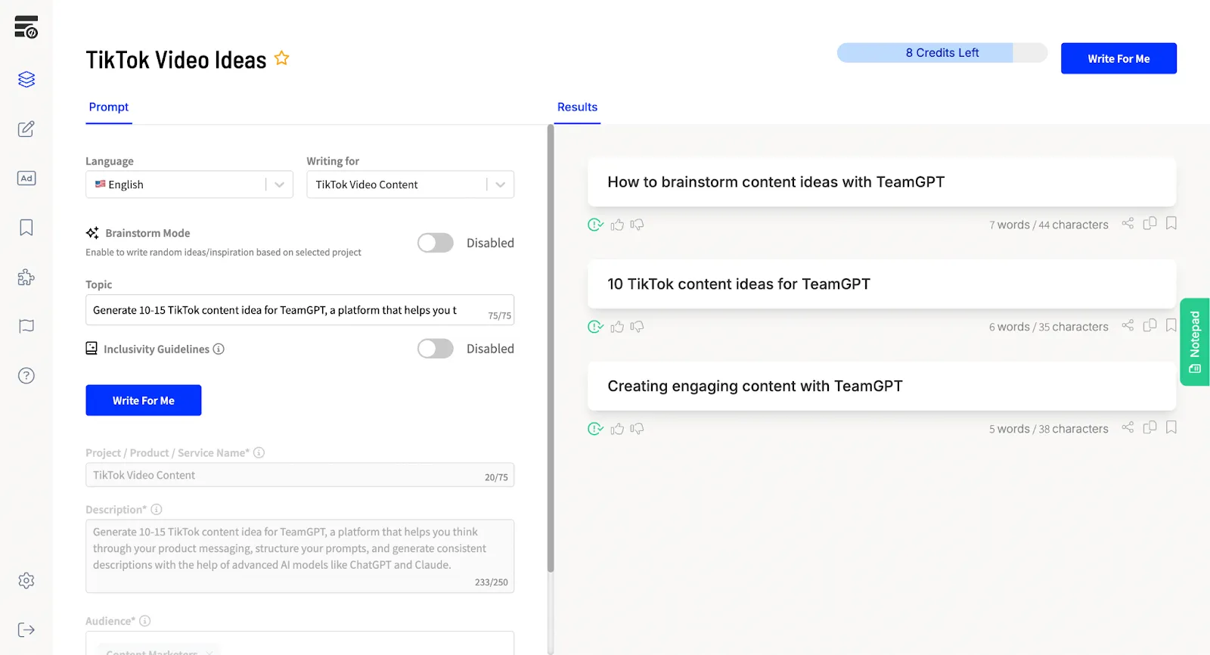The image size is (1210, 655).
Task: Open the puzzle piece integrations icon
Action: click(x=26, y=277)
